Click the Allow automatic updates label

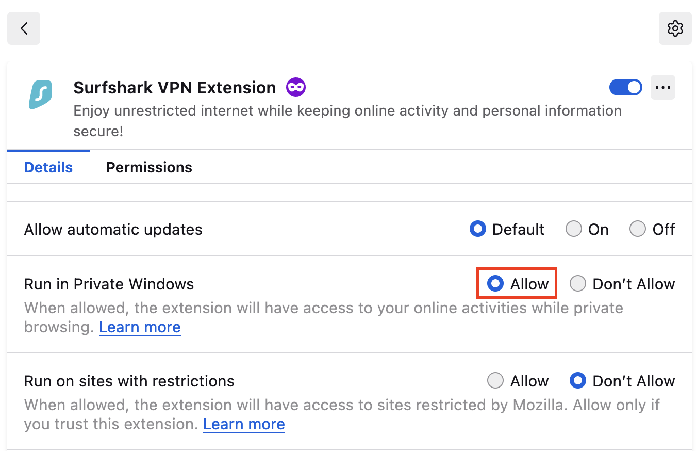click(x=113, y=229)
